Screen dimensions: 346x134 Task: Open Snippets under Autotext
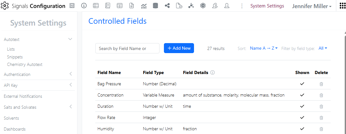(15, 57)
